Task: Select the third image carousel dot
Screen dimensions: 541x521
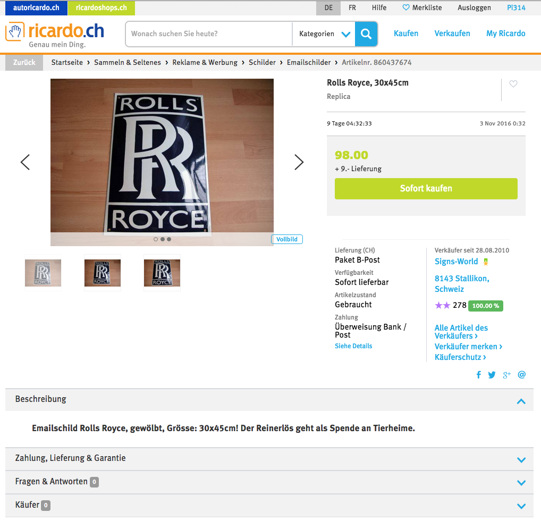Action: (169, 239)
